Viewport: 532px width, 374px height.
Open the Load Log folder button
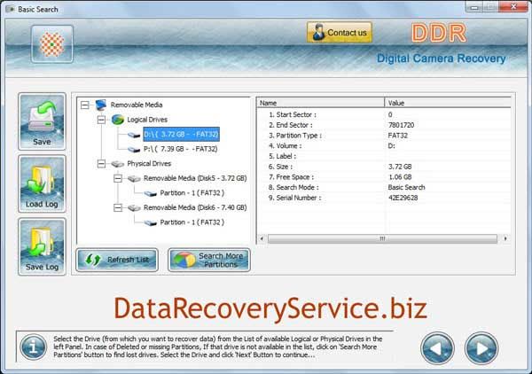tap(42, 184)
